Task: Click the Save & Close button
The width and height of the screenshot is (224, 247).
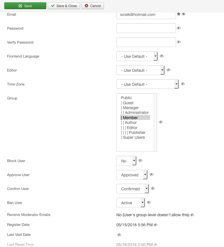Action: pos(64,6)
